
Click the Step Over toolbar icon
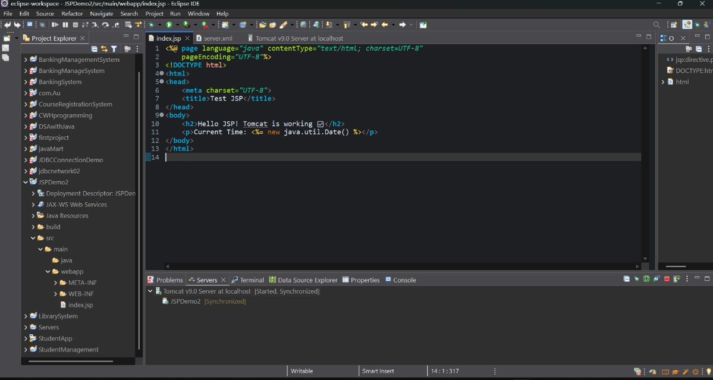(105, 24)
